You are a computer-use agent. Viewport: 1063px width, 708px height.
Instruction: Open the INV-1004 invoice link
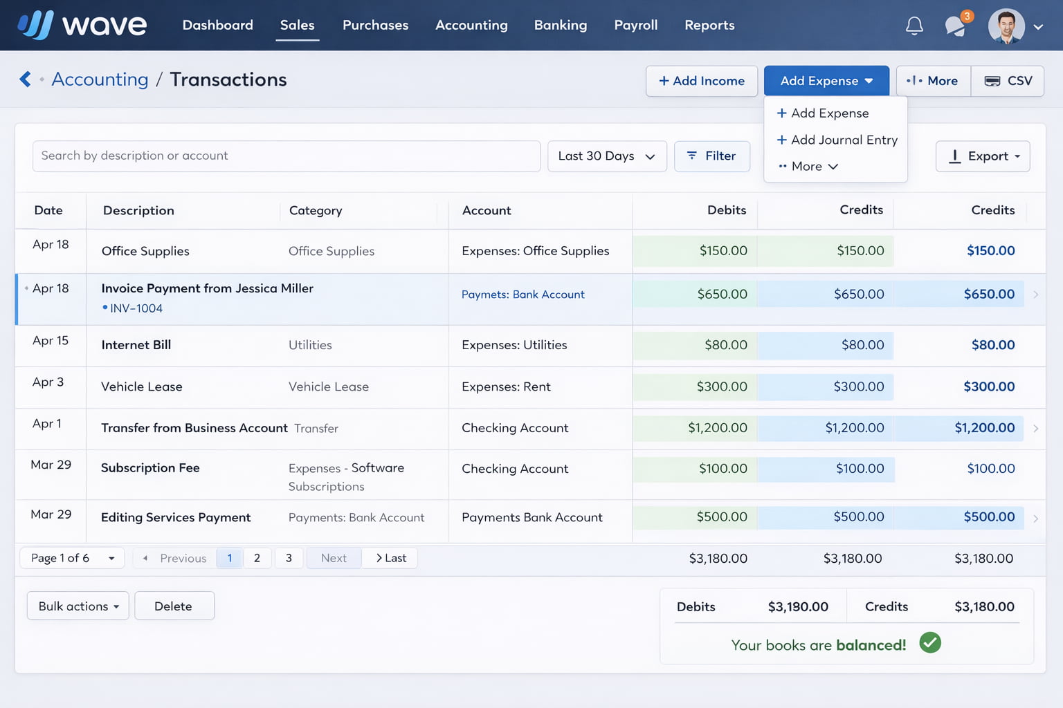(136, 308)
